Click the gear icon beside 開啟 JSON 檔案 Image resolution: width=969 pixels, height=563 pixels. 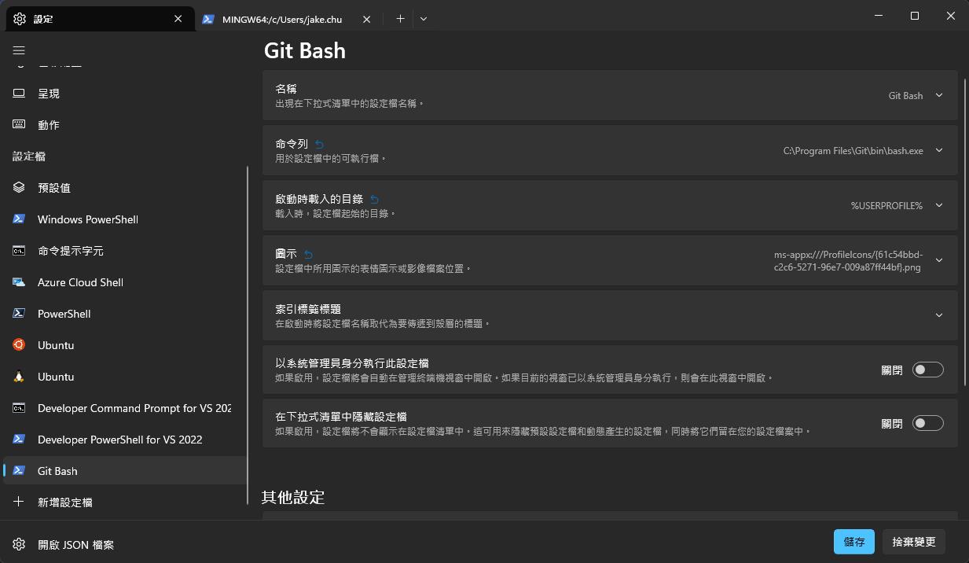pos(19,544)
